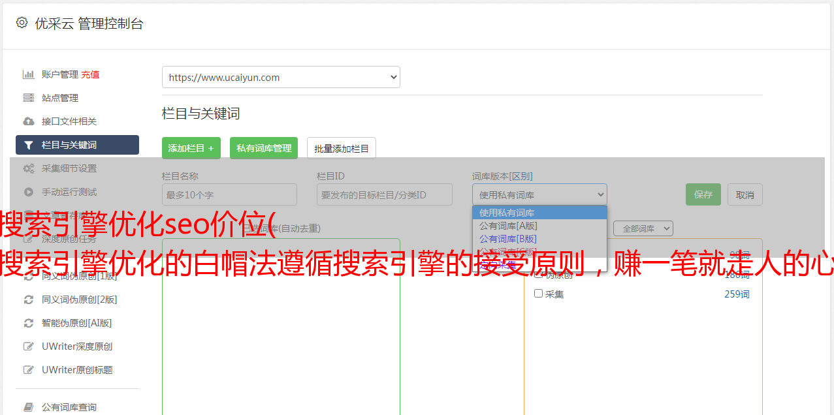This screenshot has width=834, height=415.
Task: Tick the 采集 checkbox
Action: (539, 294)
